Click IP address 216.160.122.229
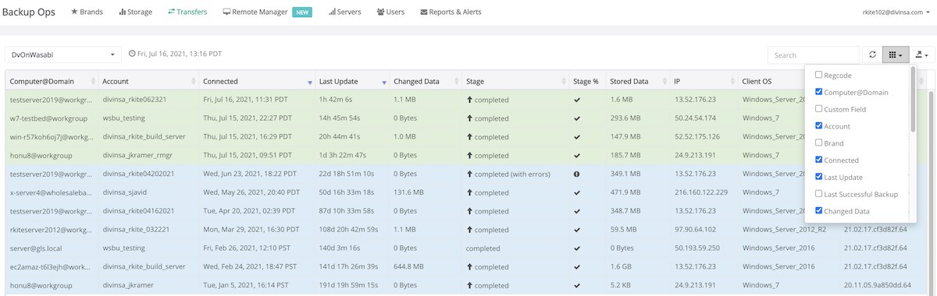The image size is (937, 296). pyautogui.click(x=700, y=192)
